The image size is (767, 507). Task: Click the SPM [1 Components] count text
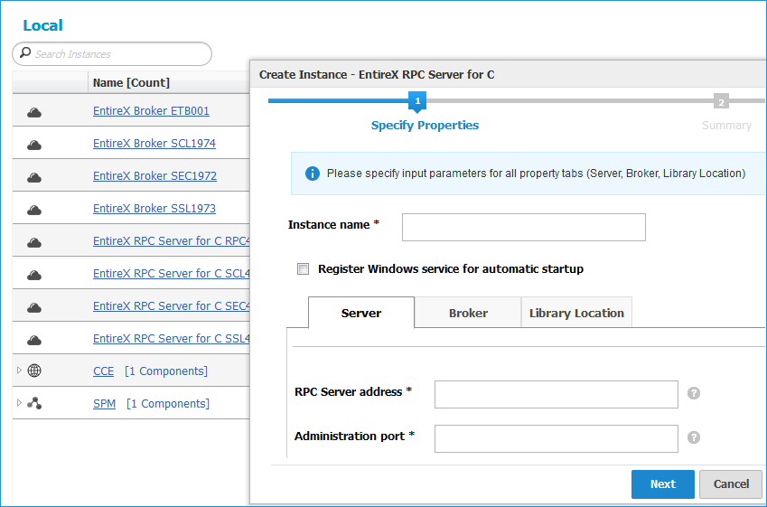tap(168, 404)
